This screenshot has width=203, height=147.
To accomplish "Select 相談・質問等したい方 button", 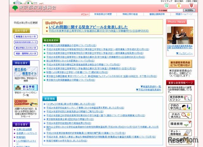I will click(x=26, y=53).
